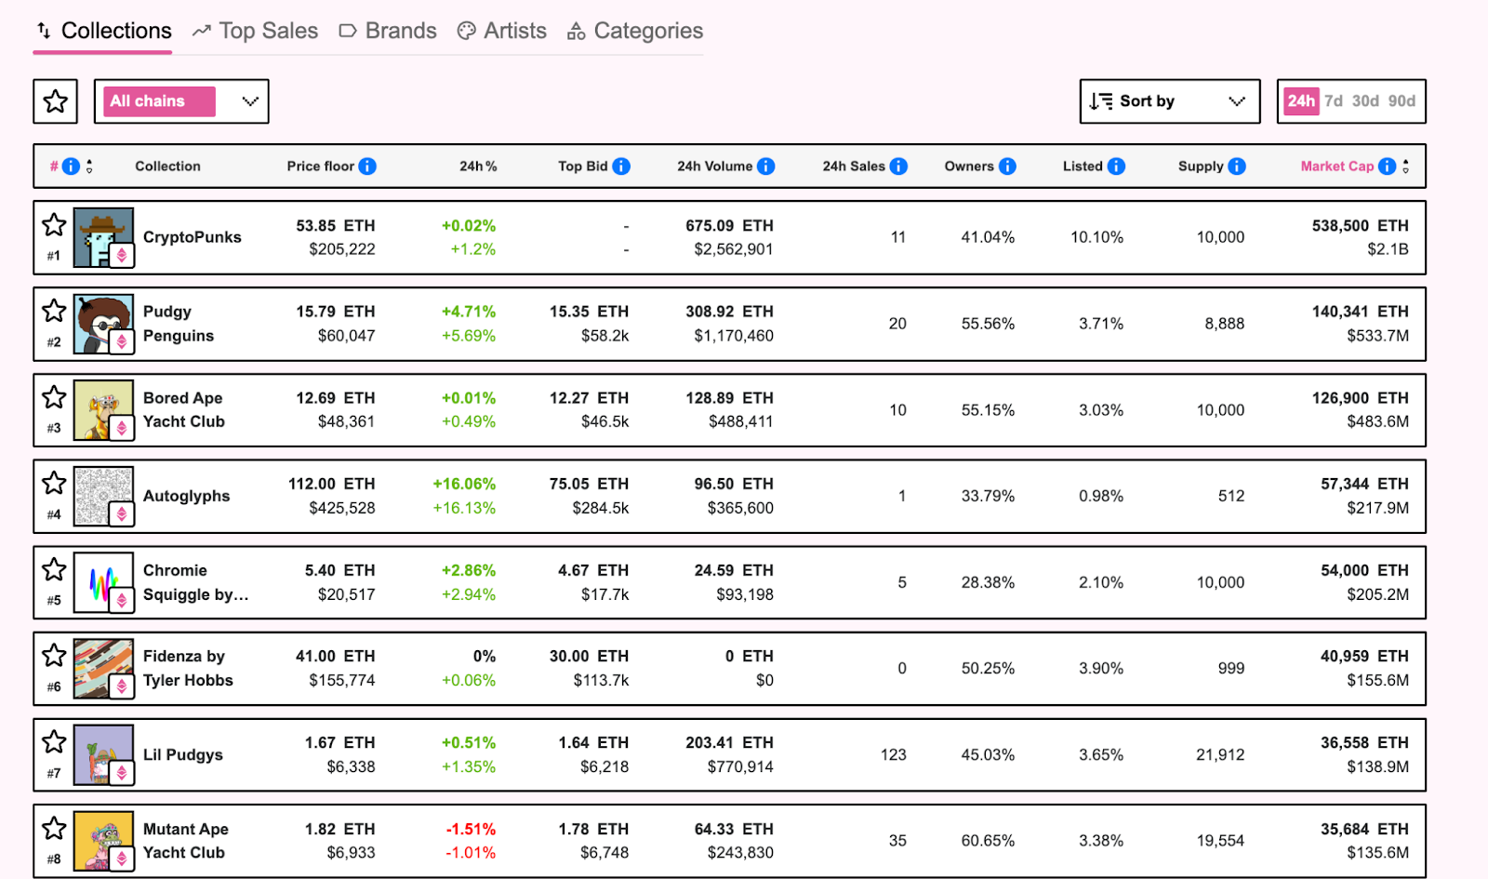
Task: Select the 7d time range
Action: [x=1334, y=101]
